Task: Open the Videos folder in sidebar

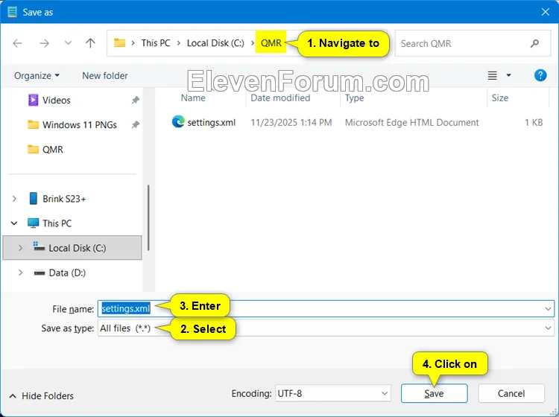Action: click(57, 100)
